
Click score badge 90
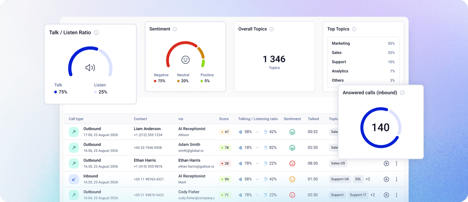(225, 179)
